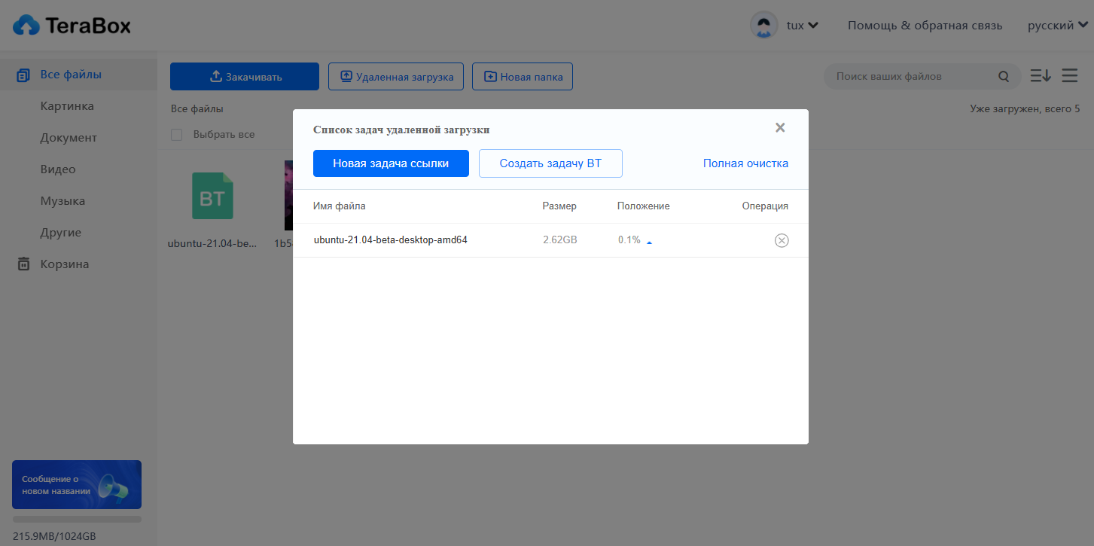Image resolution: width=1094 pixels, height=546 pixels.
Task: Click the Операция column header
Action: (765, 206)
